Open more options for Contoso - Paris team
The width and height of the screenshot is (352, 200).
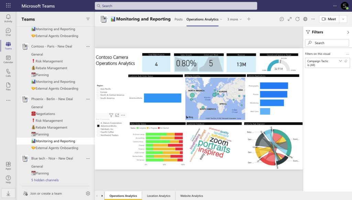(x=88, y=46)
